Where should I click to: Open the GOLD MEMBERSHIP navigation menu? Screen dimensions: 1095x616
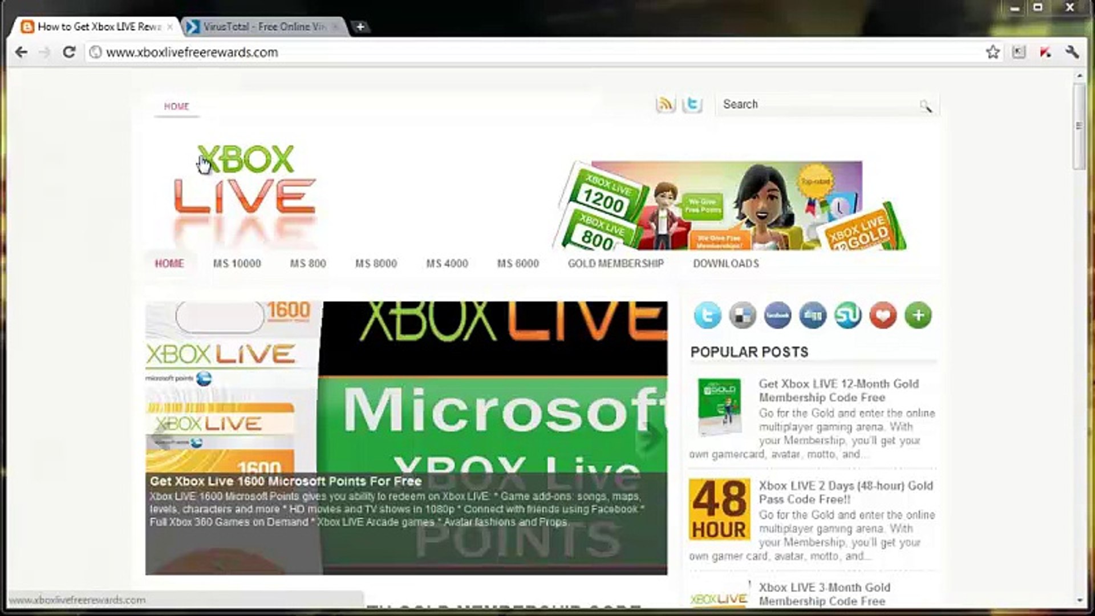(x=615, y=264)
